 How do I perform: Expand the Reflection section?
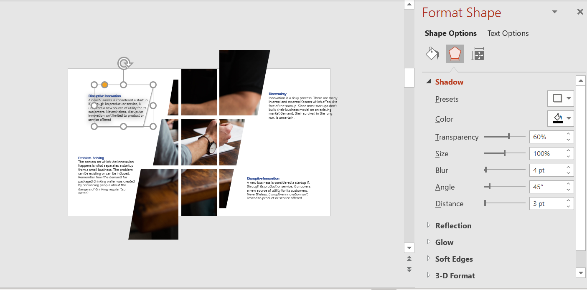[x=428, y=225]
